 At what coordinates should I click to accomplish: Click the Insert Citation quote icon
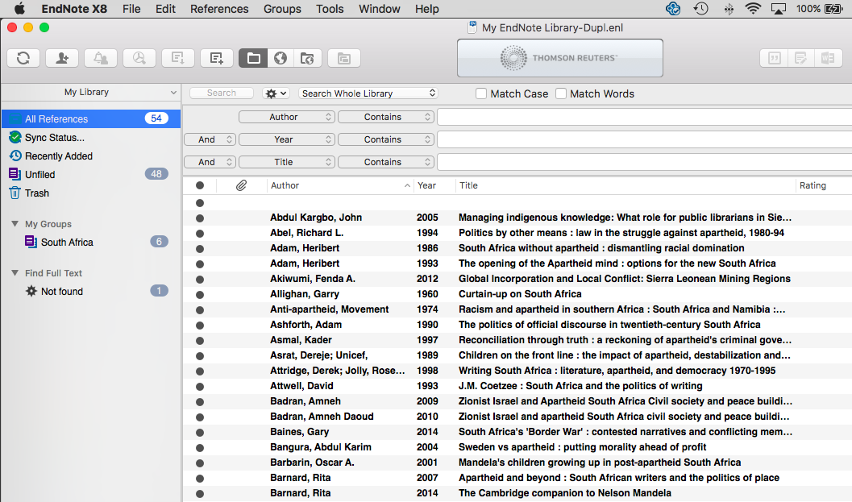click(775, 58)
